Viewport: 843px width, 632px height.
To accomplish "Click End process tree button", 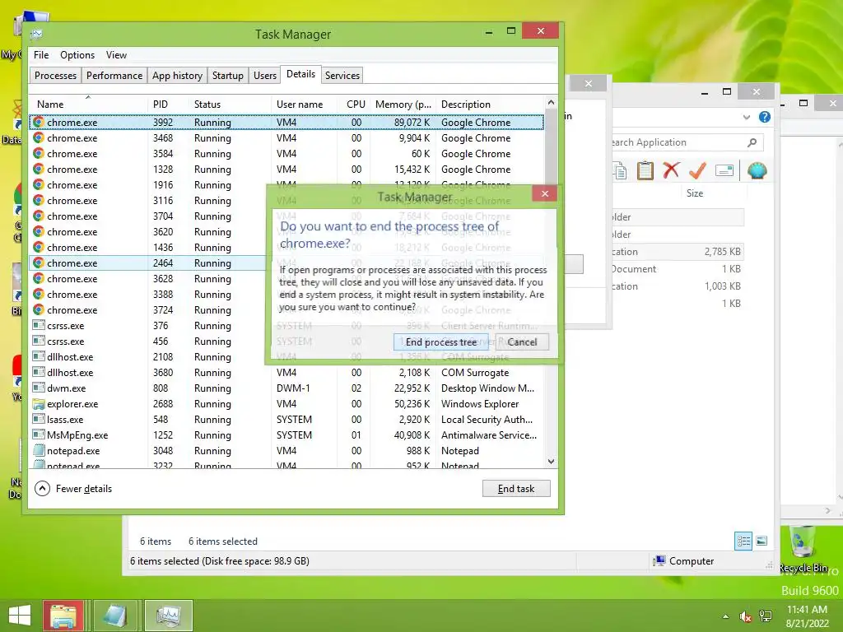I will 441,342.
